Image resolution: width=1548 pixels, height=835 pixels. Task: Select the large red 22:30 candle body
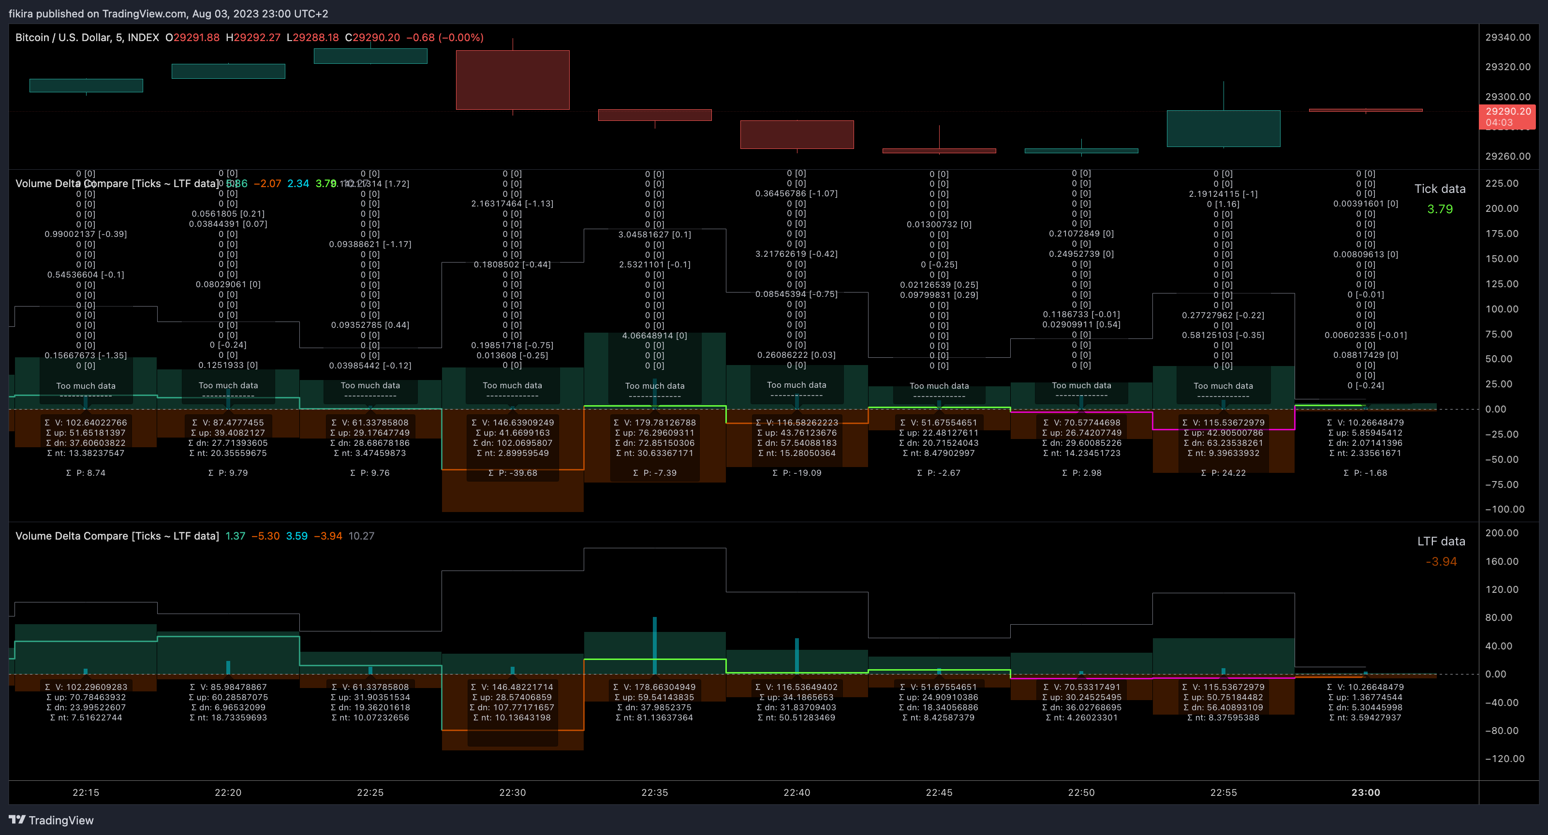pyautogui.click(x=513, y=80)
